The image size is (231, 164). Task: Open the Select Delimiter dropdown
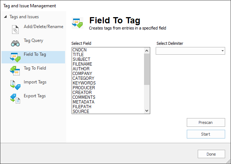click(190, 51)
